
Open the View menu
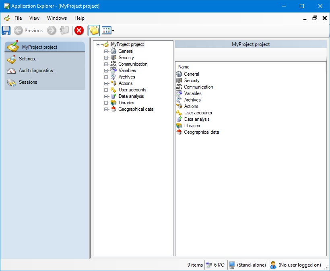tap(34, 18)
